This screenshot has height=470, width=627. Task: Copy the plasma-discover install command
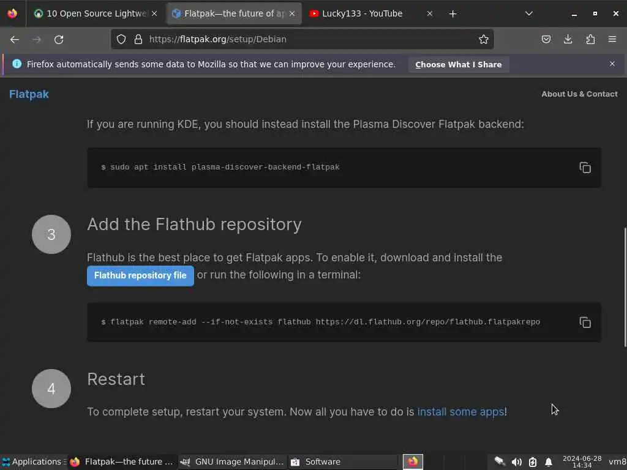(x=585, y=168)
